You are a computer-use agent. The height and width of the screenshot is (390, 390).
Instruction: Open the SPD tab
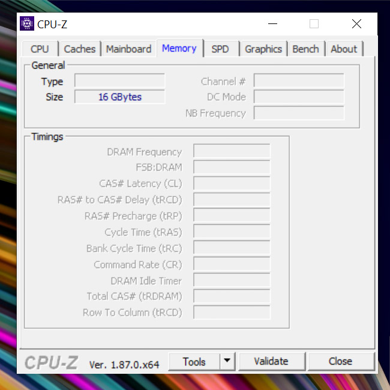coord(220,49)
